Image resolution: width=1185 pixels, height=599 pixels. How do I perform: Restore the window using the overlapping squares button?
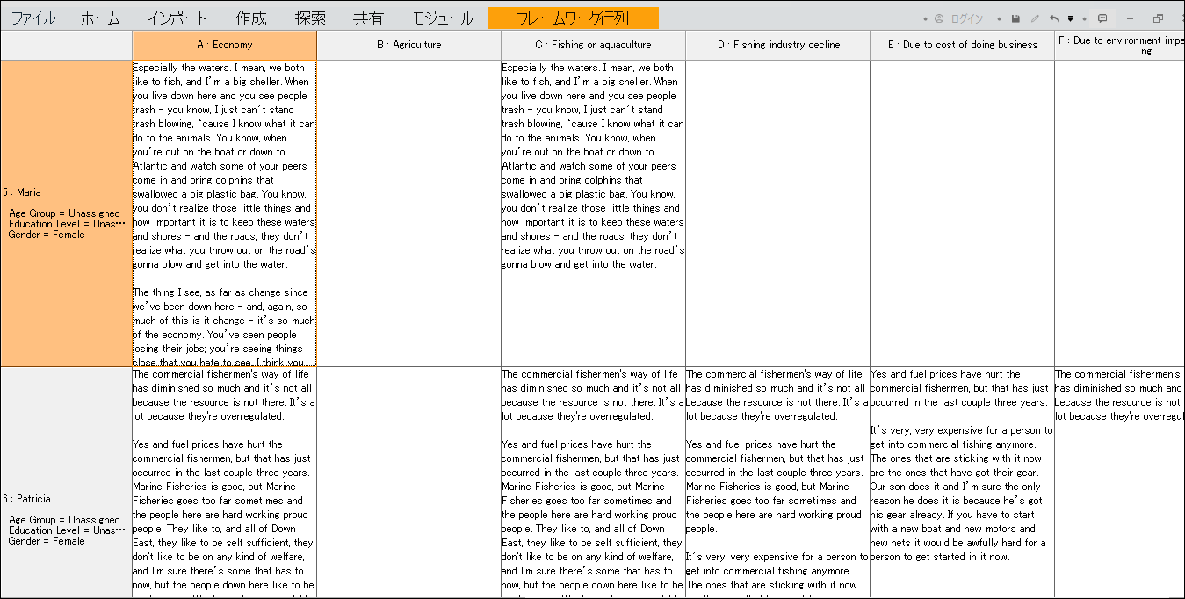(1158, 18)
